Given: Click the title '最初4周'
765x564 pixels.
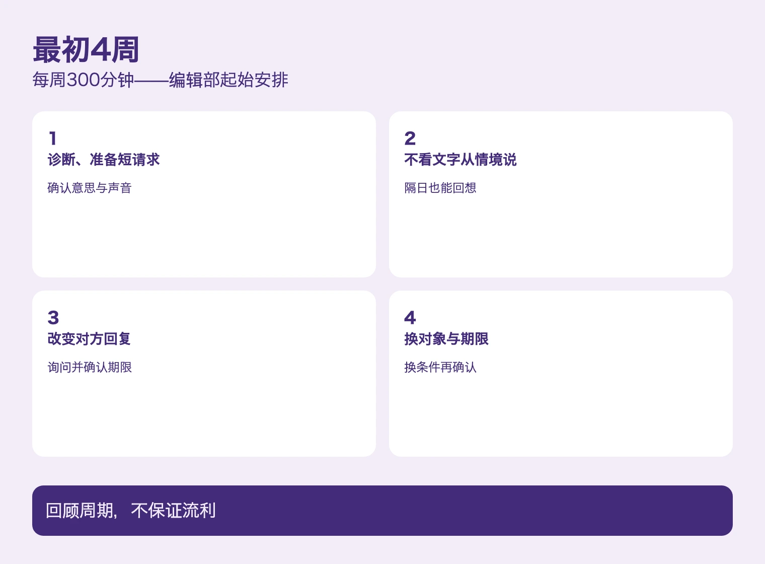Looking at the screenshot, I should (86, 50).
